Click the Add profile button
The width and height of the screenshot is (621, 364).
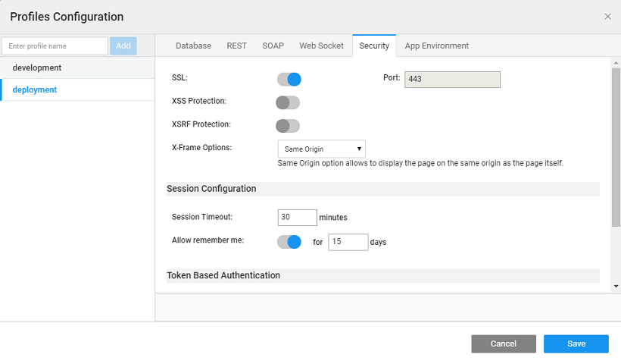[123, 45]
